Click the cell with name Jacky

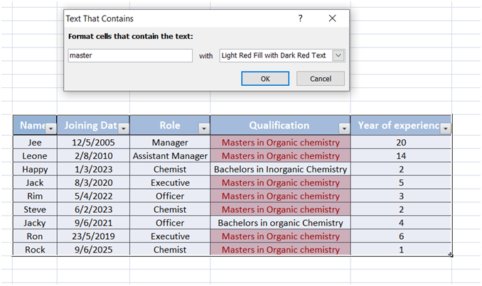[x=35, y=223]
